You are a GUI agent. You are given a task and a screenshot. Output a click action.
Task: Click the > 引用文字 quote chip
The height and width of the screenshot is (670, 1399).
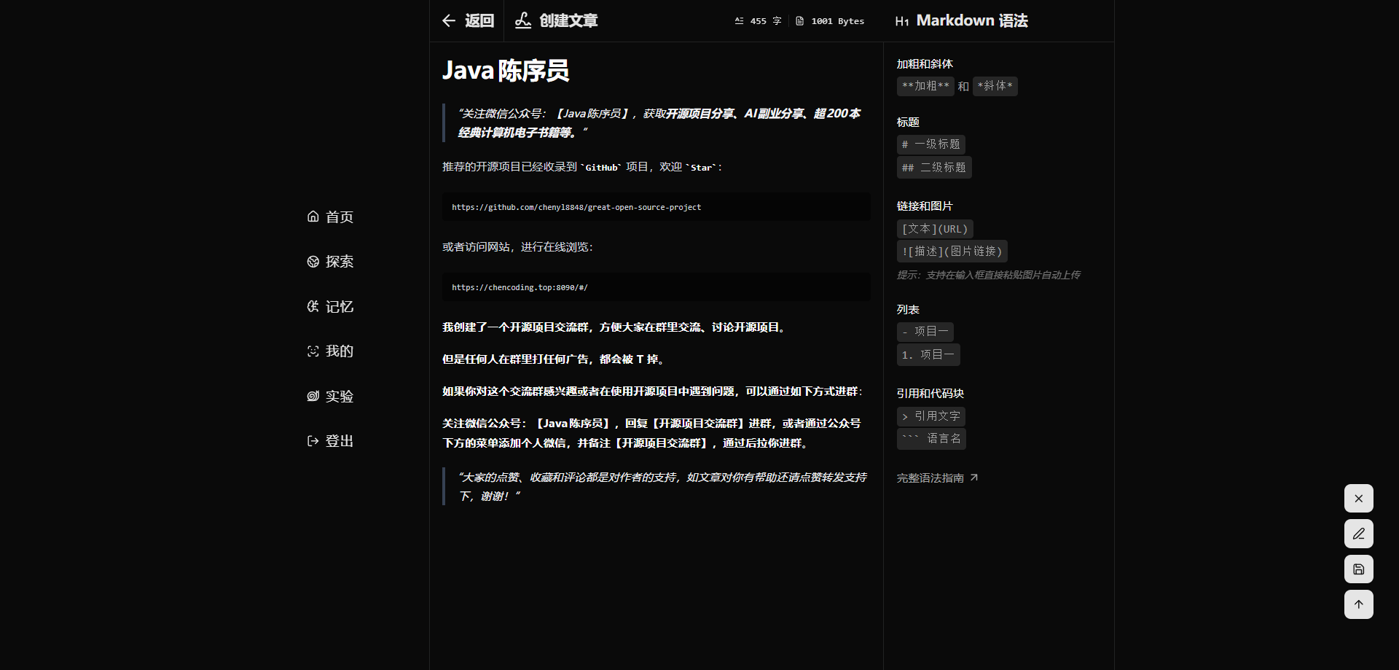930,416
